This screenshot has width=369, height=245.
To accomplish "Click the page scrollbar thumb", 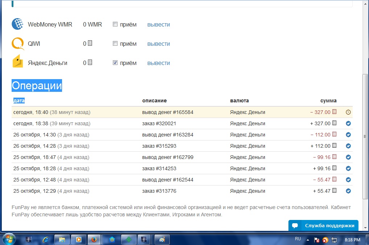I will [x=365, y=136].
